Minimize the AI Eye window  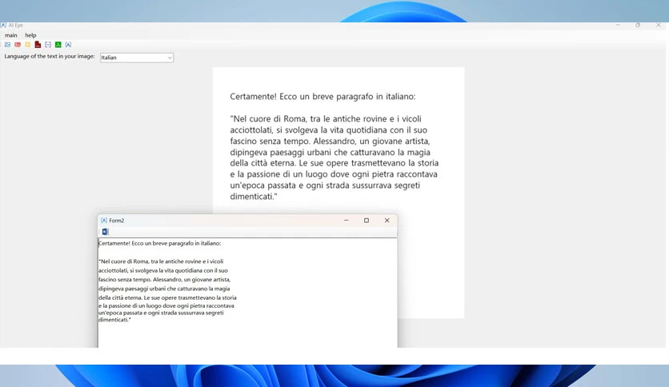pos(617,25)
